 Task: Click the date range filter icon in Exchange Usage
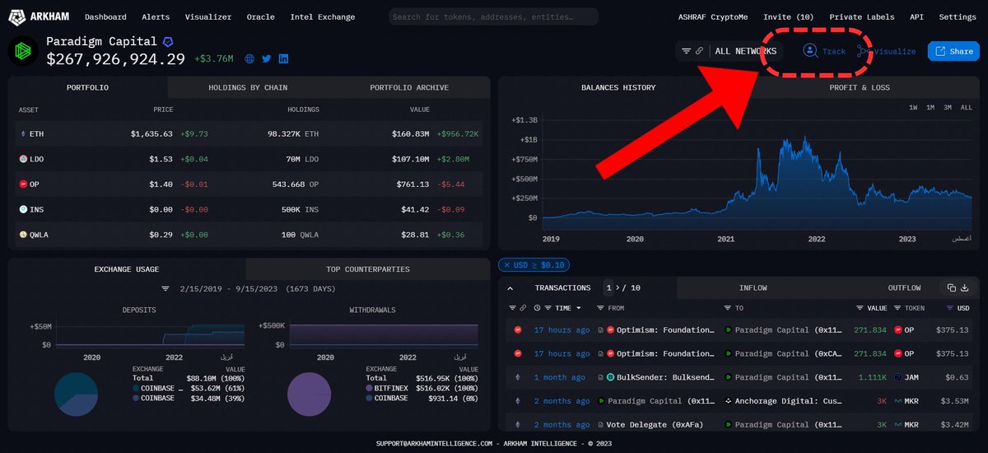coord(165,289)
